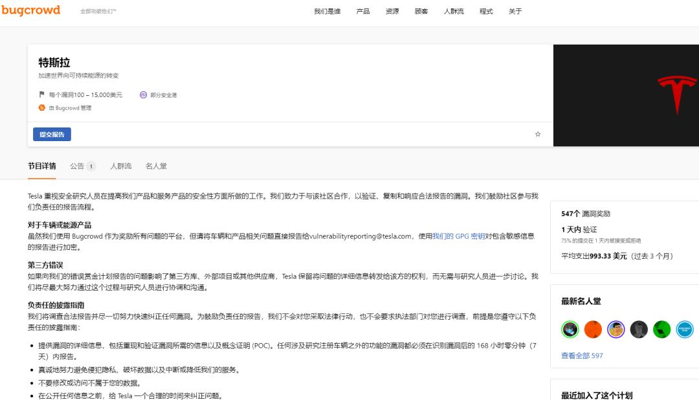Open the 顾客 dropdown menu

tap(421, 11)
